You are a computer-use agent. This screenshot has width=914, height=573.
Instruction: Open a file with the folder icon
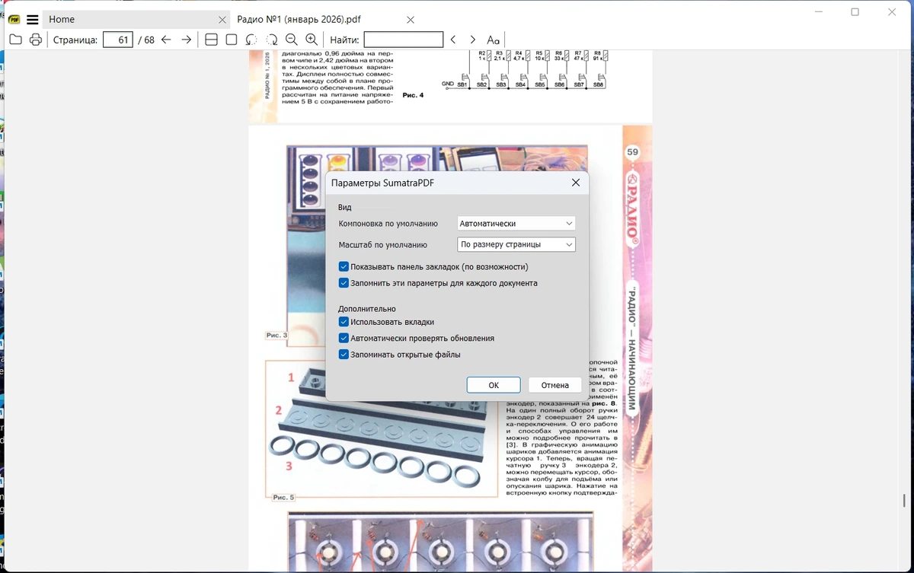pyautogui.click(x=15, y=40)
